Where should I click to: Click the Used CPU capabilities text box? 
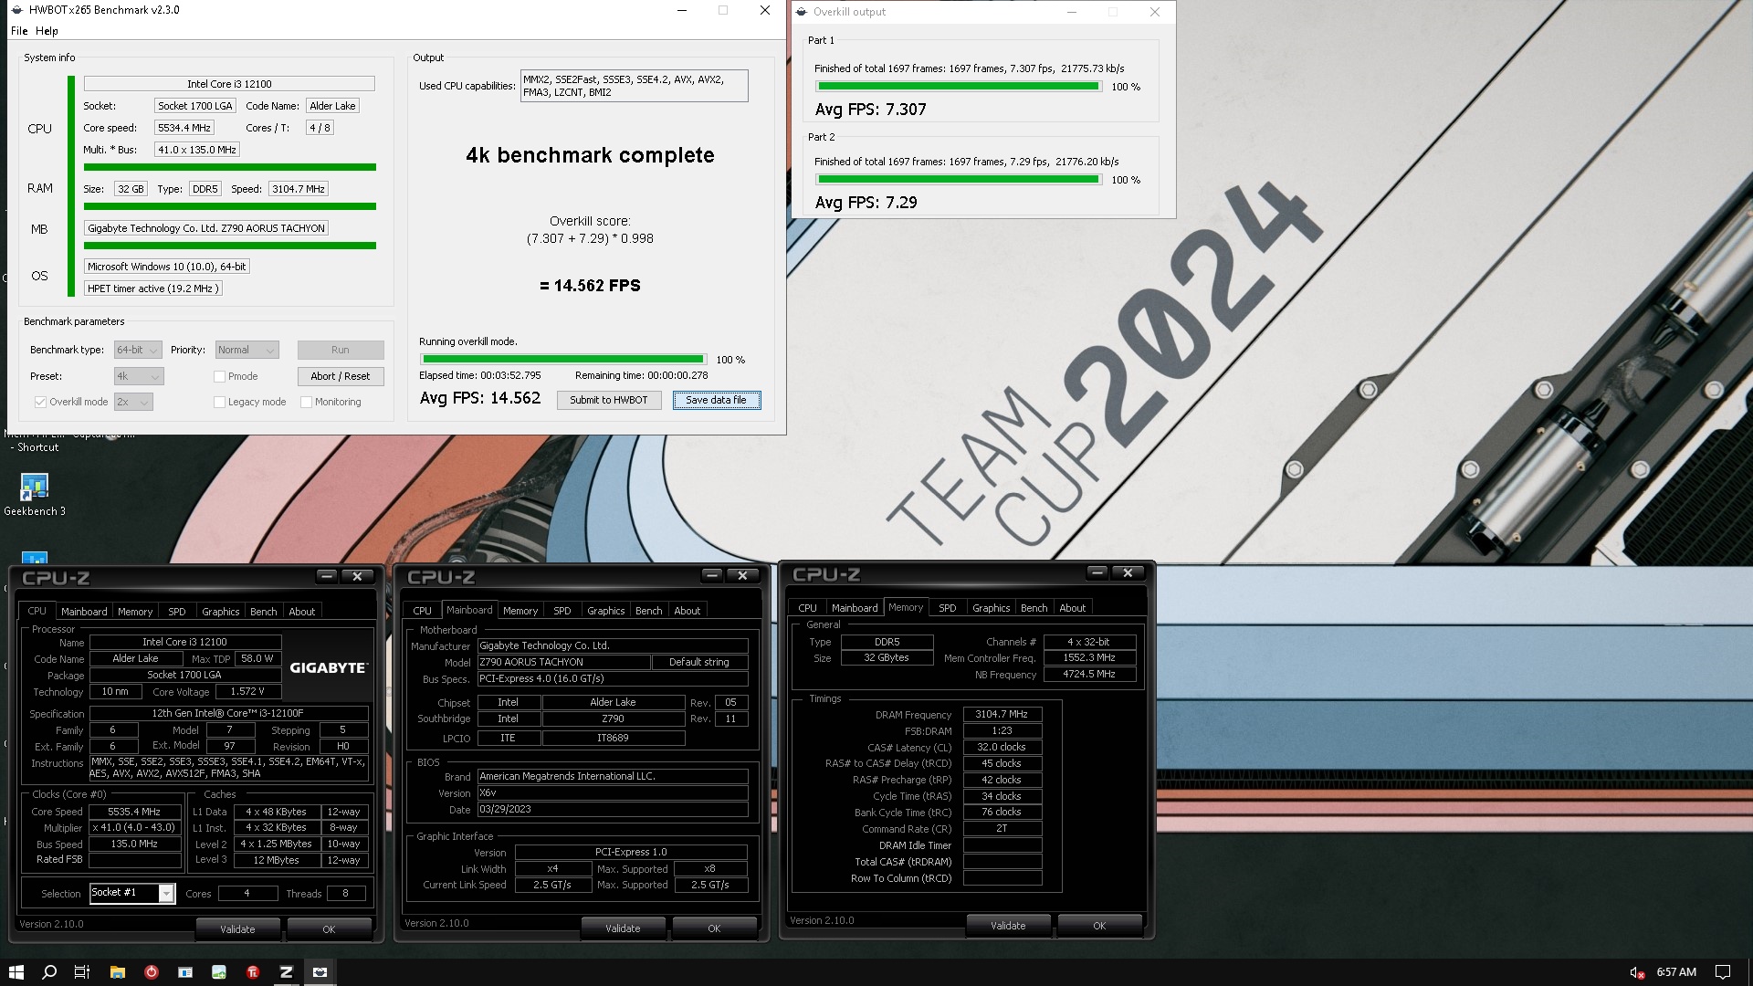pos(635,86)
